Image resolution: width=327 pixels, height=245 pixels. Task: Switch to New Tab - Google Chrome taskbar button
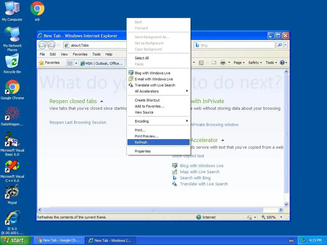(x=59, y=241)
